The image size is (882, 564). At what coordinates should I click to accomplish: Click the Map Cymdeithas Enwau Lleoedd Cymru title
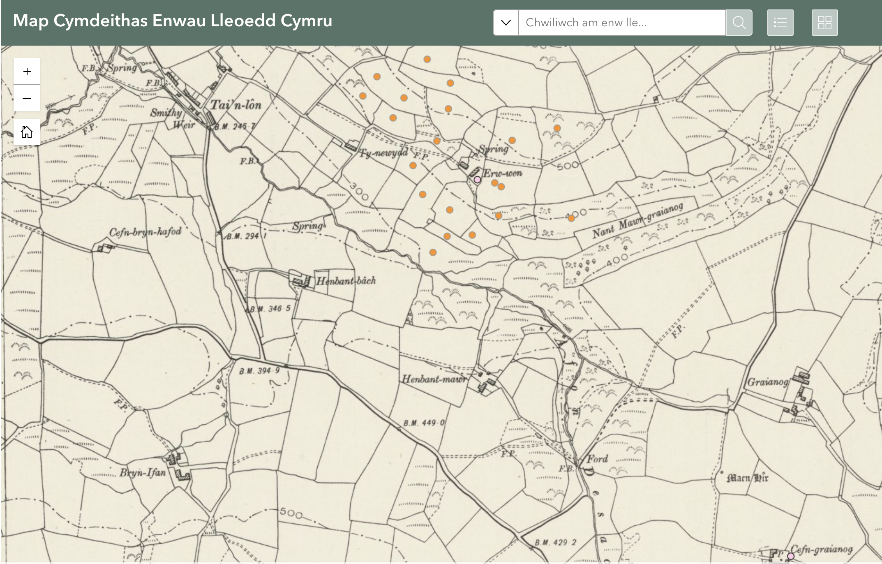173,21
